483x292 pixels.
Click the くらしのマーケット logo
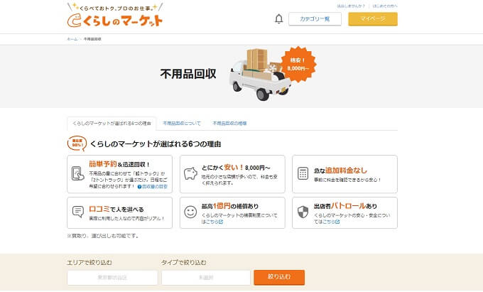coord(114,21)
